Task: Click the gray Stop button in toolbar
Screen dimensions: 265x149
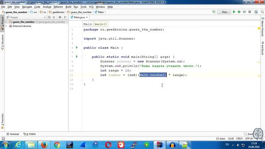Action: (250, 12)
